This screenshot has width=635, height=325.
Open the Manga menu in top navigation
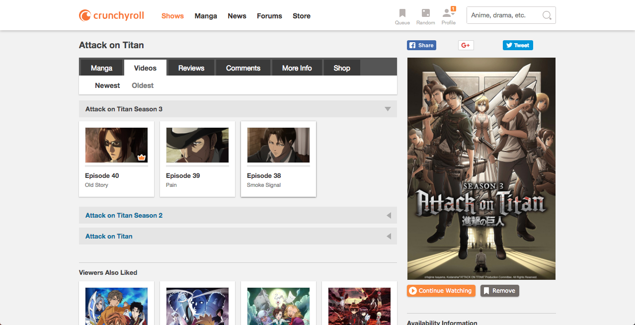(x=206, y=16)
